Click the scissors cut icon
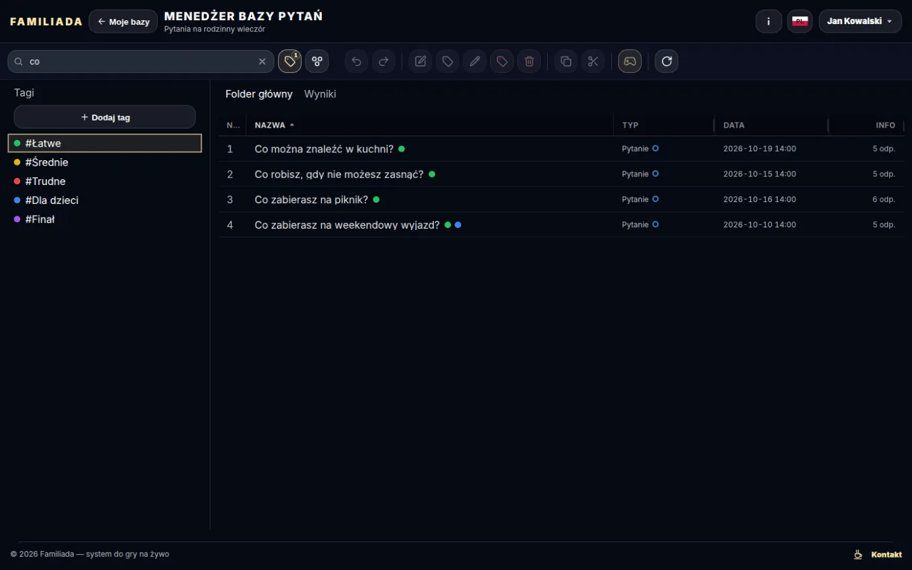 pyautogui.click(x=593, y=61)
